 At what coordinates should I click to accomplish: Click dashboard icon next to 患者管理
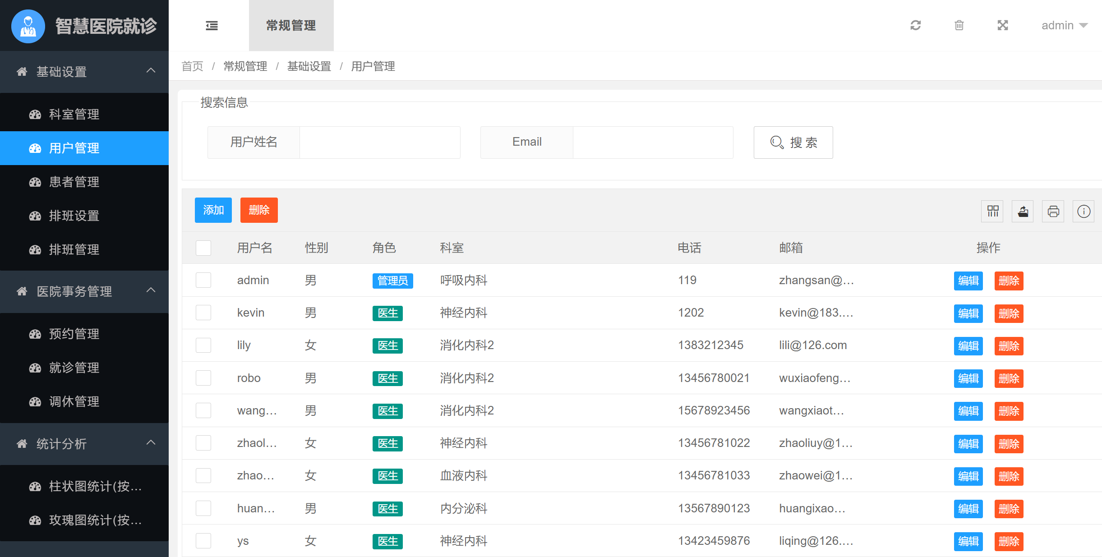tap(35, 182)
